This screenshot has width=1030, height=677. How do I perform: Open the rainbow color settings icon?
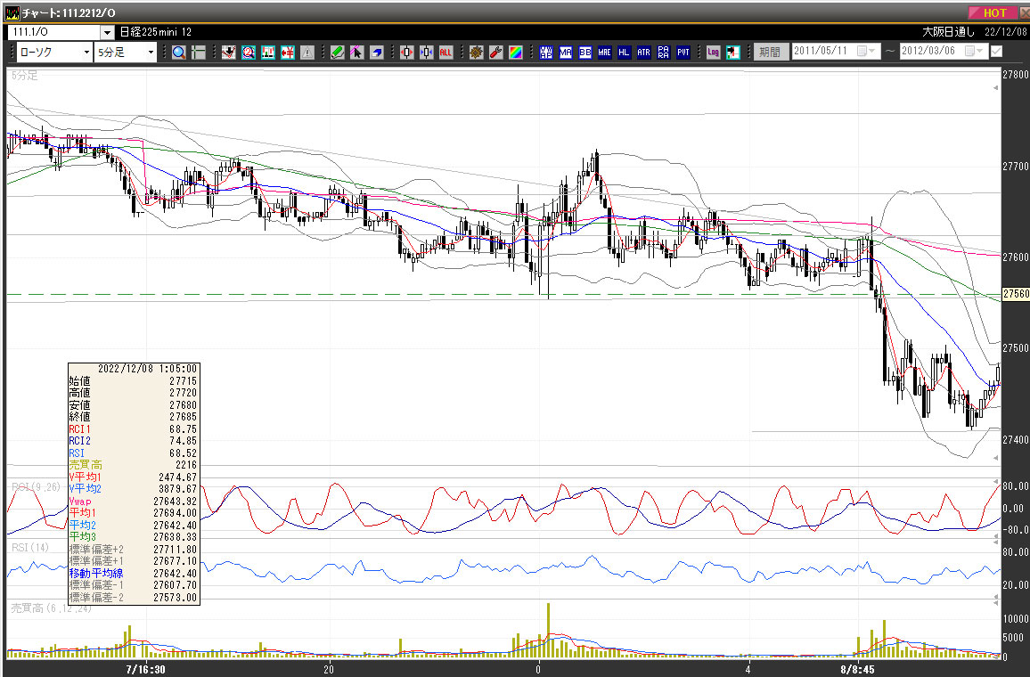516,52
